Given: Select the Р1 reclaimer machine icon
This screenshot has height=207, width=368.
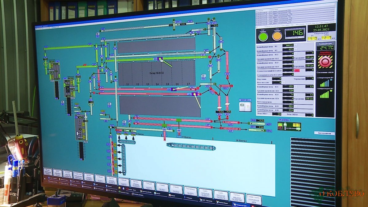Looking at the screenshot, I should click(x=195, y=94).
